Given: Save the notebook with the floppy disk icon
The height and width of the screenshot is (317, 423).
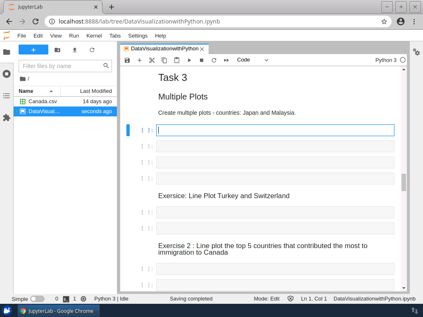Looking at the screenshot, I should (x=127, y=60).
